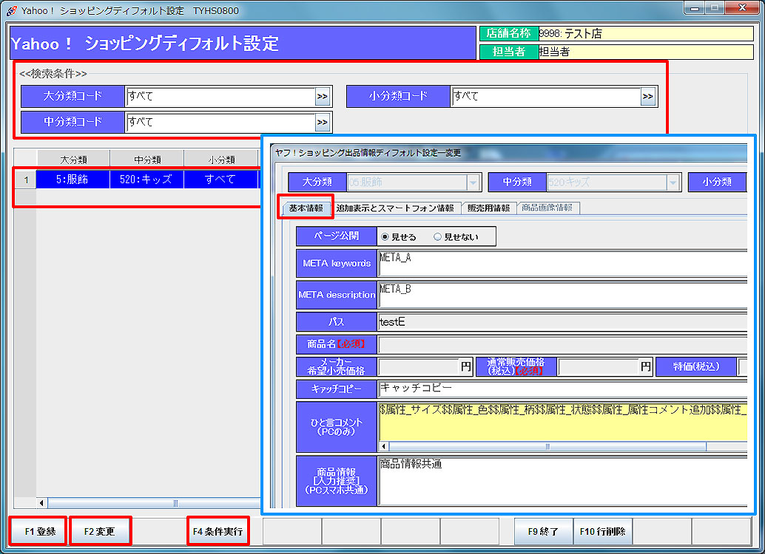Screen dimensions: 765x554
Task: Click the キャッチコピー input field
Action: pos(562,389)
